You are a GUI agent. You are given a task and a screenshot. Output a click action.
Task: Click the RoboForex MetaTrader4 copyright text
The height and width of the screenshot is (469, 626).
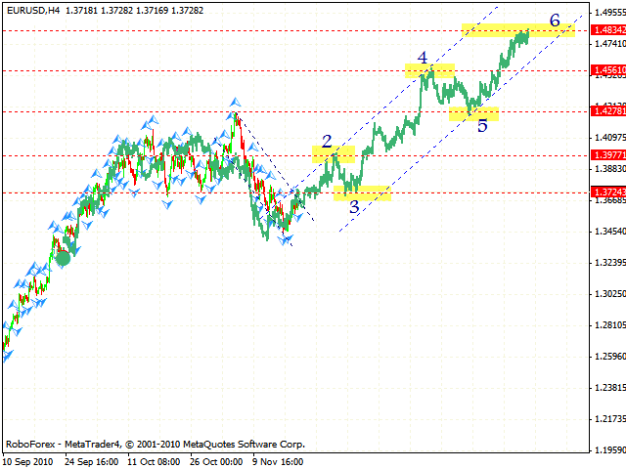[155, 443]
